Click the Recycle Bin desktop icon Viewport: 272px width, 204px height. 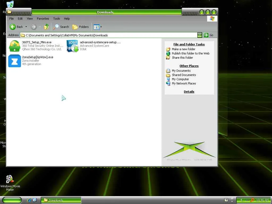(10, 4)
